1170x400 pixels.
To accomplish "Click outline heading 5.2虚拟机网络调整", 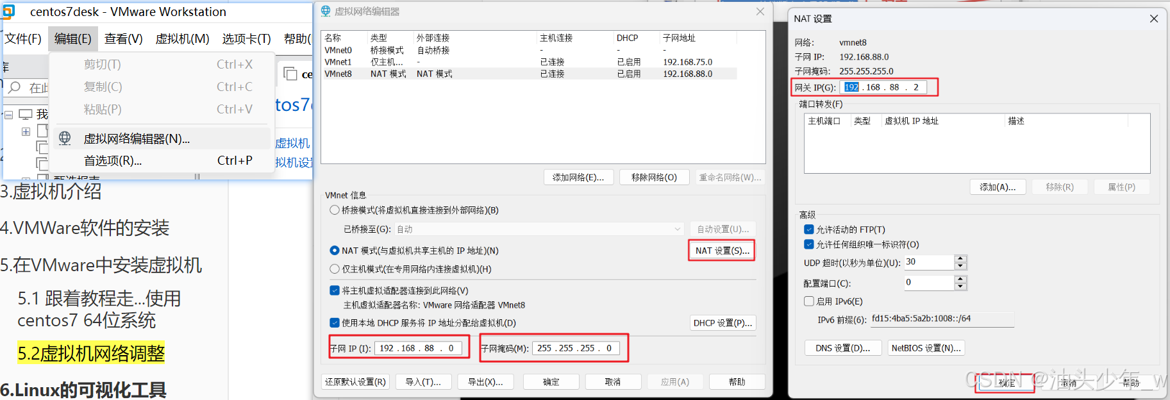I will click(x=91, y=353).
